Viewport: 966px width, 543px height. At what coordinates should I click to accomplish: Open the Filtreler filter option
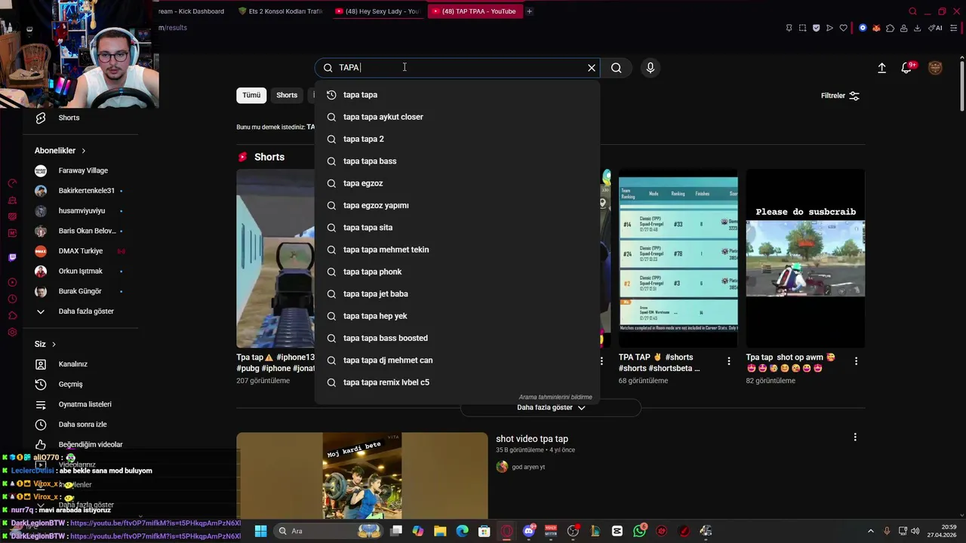840,96
